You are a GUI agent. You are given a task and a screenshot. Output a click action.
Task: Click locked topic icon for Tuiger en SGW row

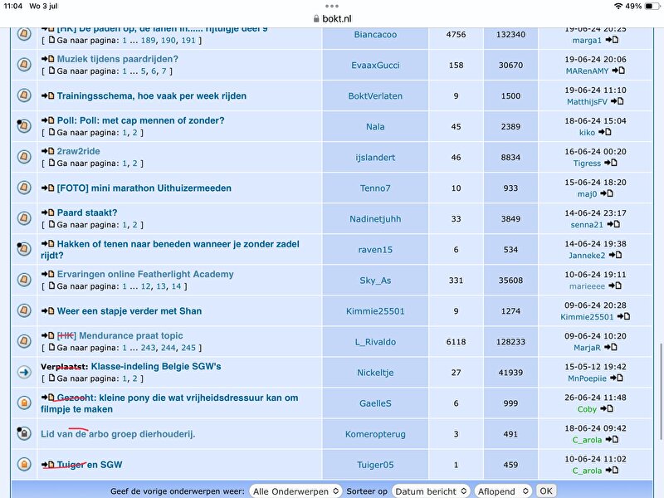[24, 465]
